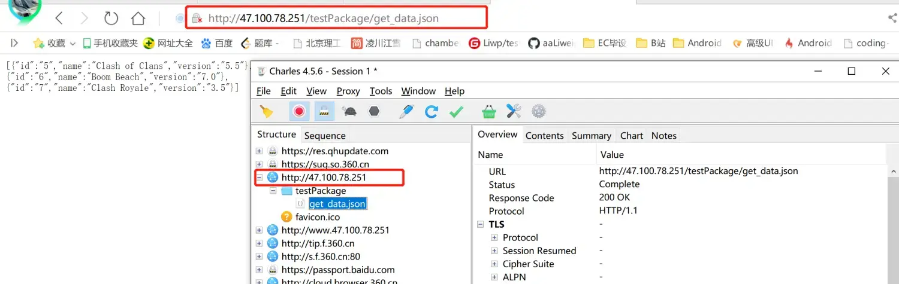This screenshot has height=284, width=899.
Task: Select get_data.json in the tree
Action: [x=337, y=204]
